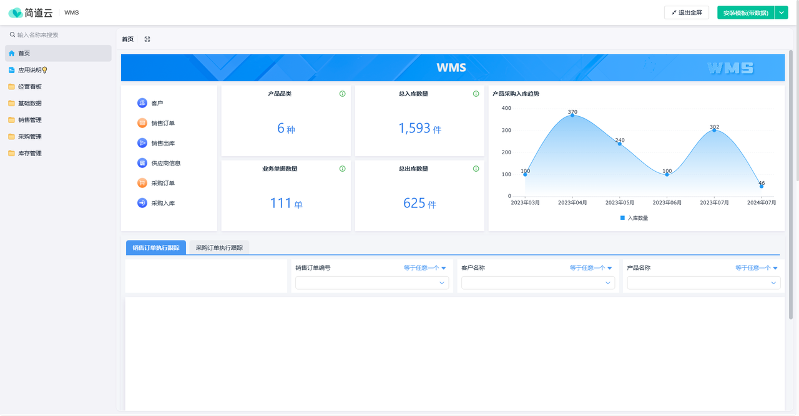Image resolution: width=799 pixels, height=416 pixels.
Task: Click the 采购入库 arrow icon
Action: 142,203
